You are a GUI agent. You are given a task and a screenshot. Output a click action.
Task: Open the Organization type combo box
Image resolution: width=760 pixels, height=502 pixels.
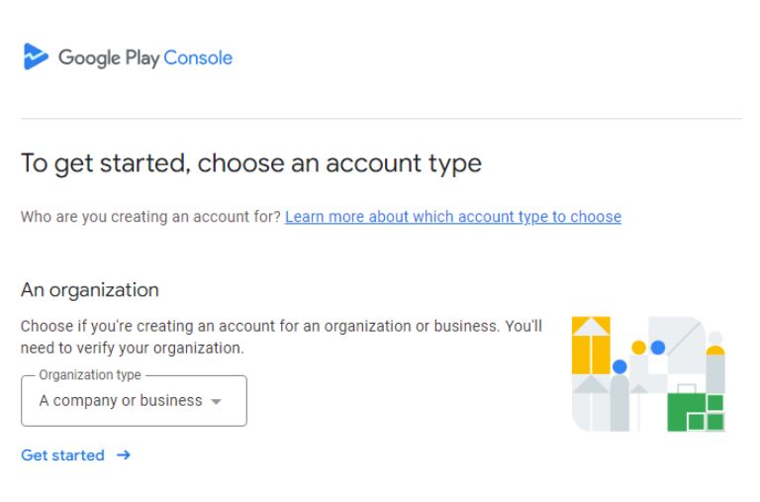point(134,401)
